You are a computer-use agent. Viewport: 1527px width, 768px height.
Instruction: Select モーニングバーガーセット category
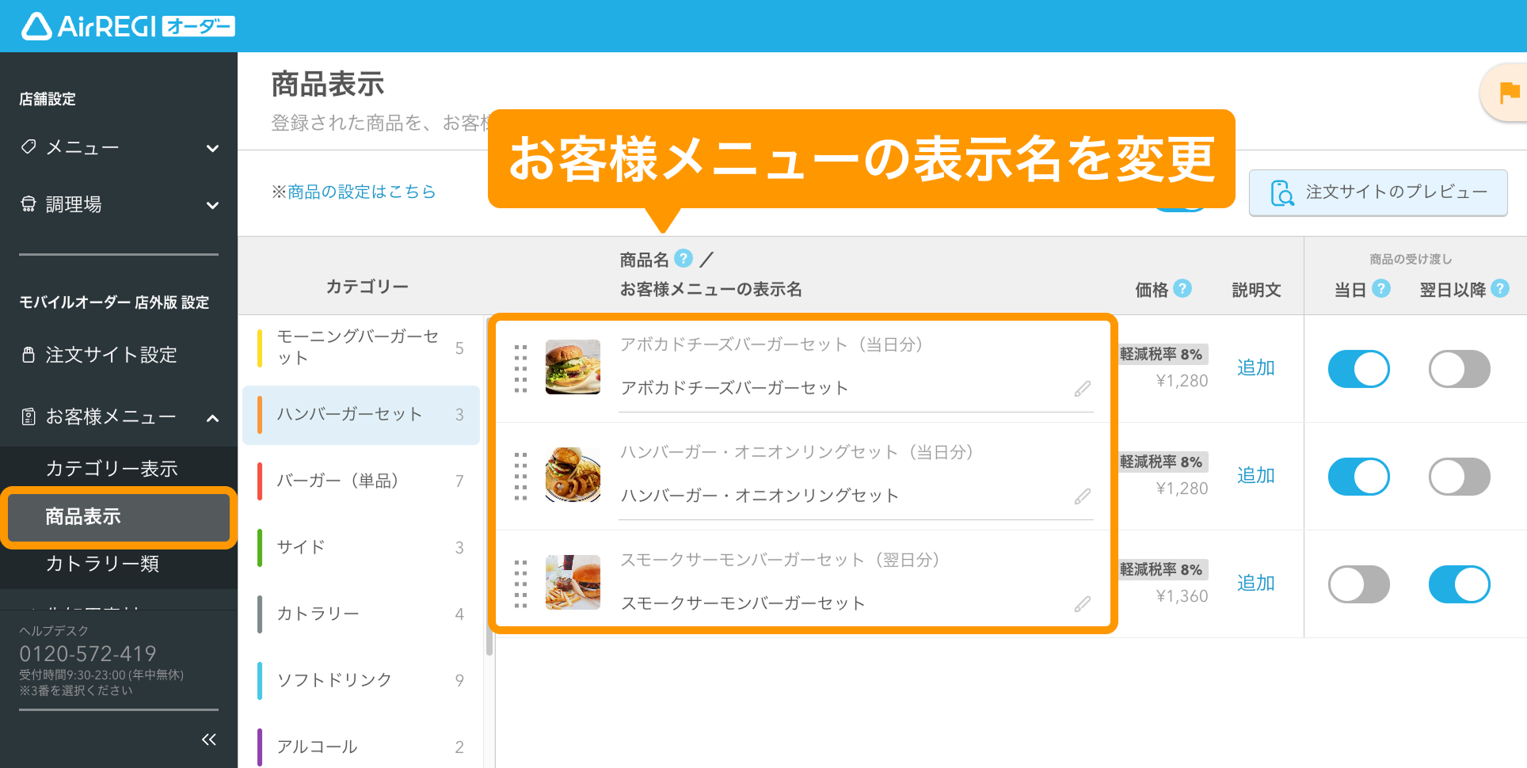(x=361, y=348)
